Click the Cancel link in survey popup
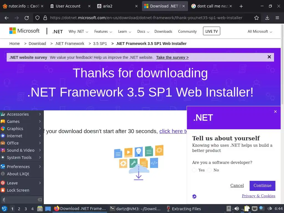This screenshot has width=284, height=213. [x=237, y=186]
